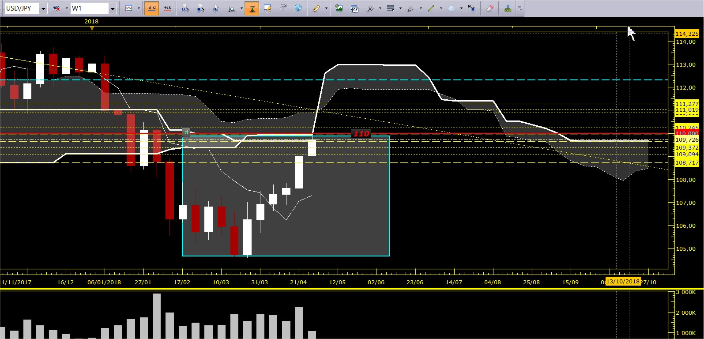704x339 pixels.
Task: Select the fan lines tool
Action: pos(410,8)
